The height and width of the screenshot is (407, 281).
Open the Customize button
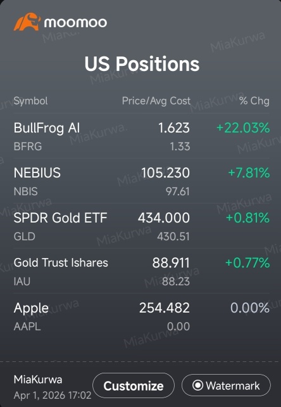pos(134,385)
